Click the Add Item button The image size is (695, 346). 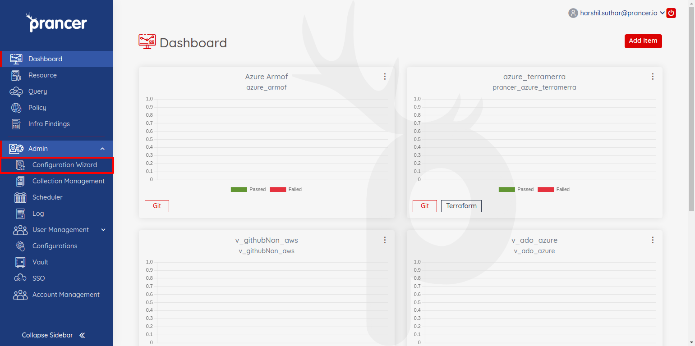(x=643, y=41)
